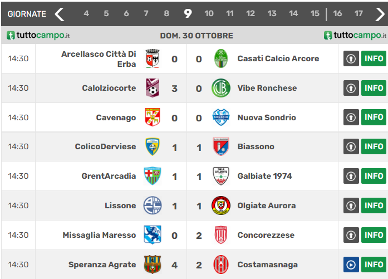Play the Speranza Agrate match video
The width and height of the screenshot is (388, 279).
click(351, 265)
